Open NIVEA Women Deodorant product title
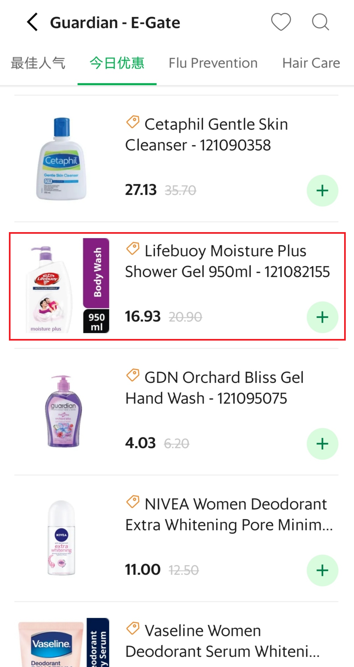 [x=229, y=514]
